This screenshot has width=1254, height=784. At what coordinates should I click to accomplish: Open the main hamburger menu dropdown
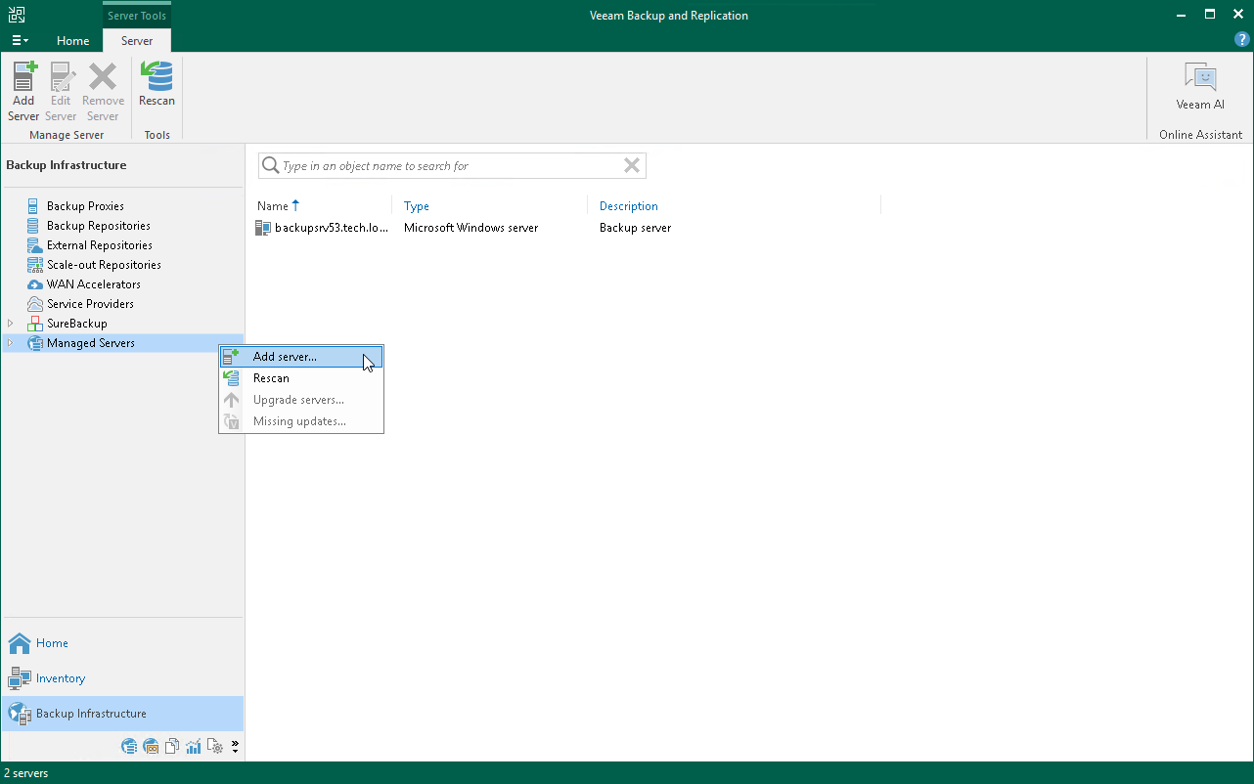(x=20, y=40)
